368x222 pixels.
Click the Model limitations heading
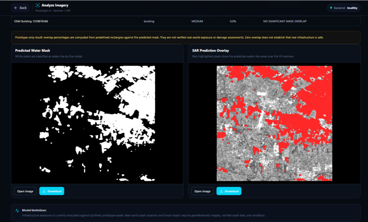tap(34, 210)
